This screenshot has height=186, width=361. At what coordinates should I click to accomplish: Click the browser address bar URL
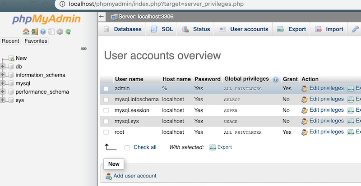tap(156, 4)
